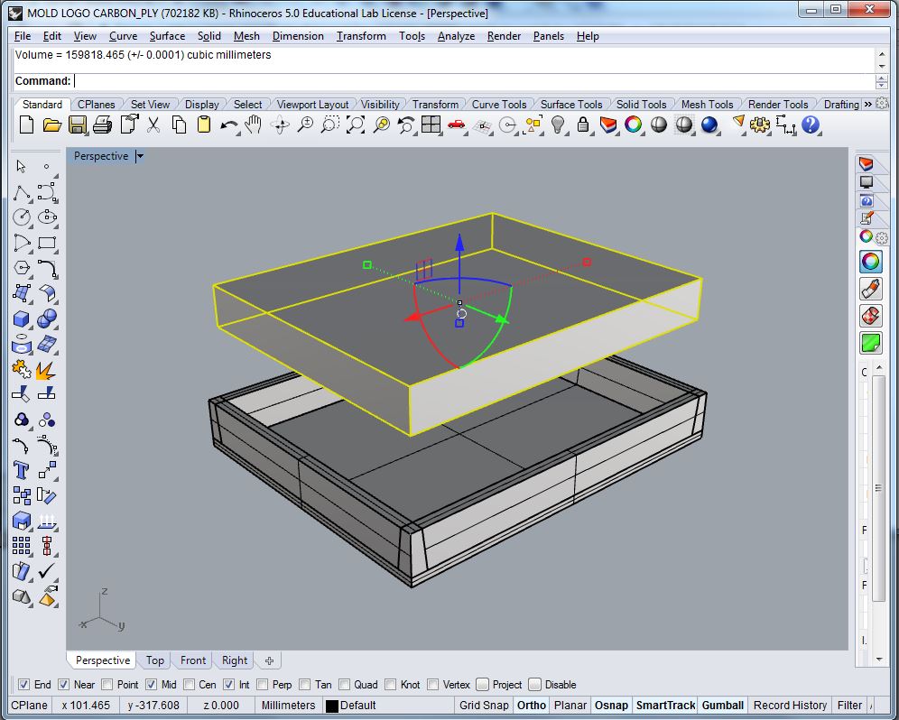Click the Cut scissors icon
The image size is (899, 720).
tap(153, 125)
